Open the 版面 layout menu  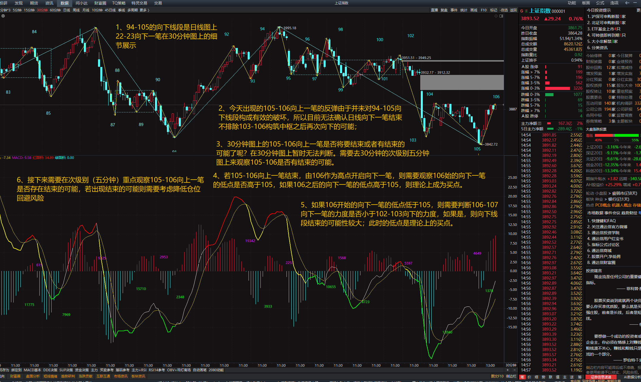pyautogui.click(x=586, y=3)
